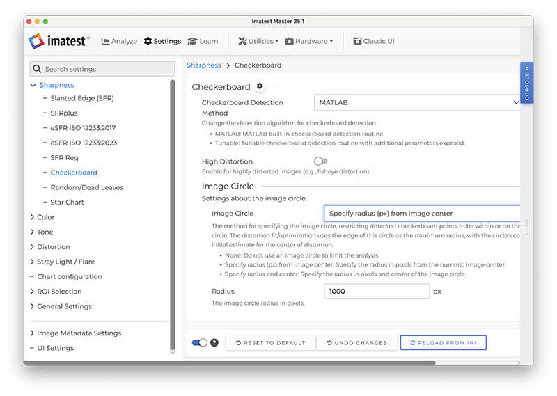Click the Utilities wrench icon

click(242, 41)
